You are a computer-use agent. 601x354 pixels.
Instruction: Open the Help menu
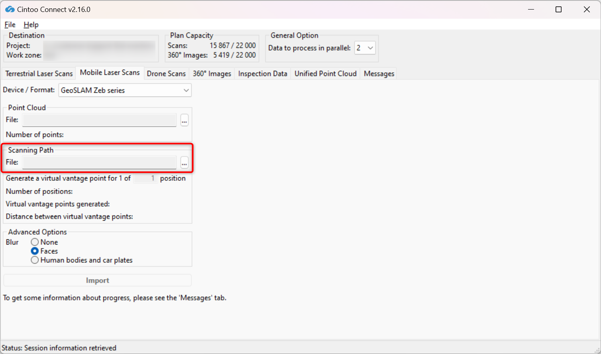click(31, 25)
